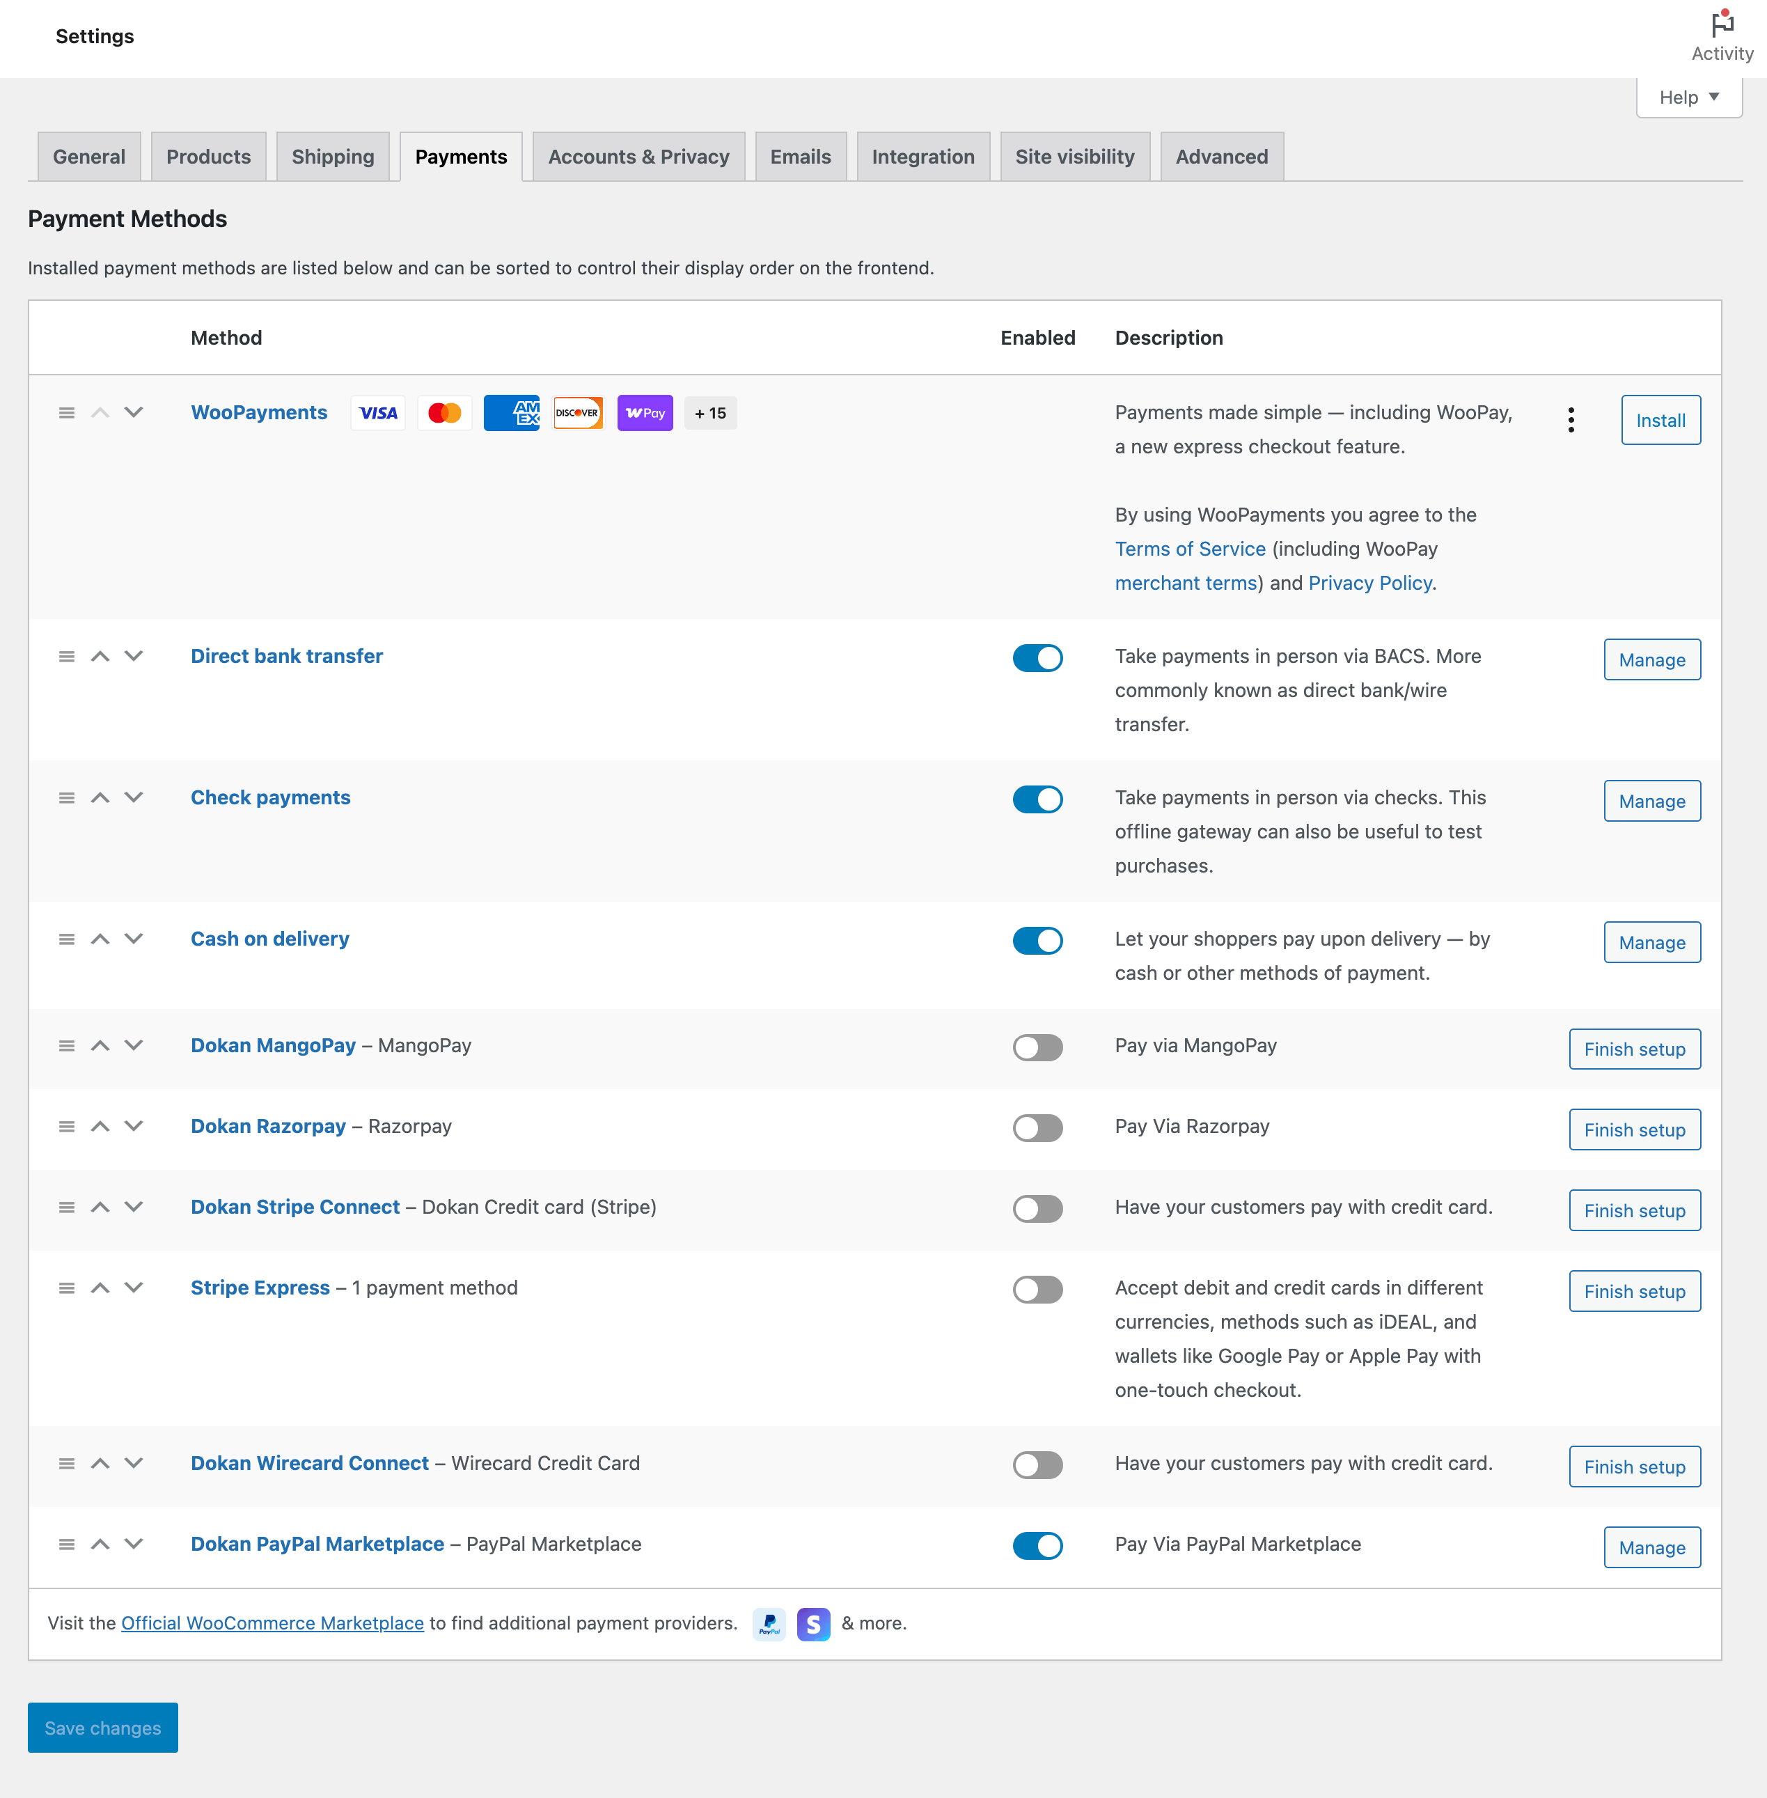Click the Visa card logo in WooPayments row
Screen dimensions: 1767x1798
[x=378, y=413]
